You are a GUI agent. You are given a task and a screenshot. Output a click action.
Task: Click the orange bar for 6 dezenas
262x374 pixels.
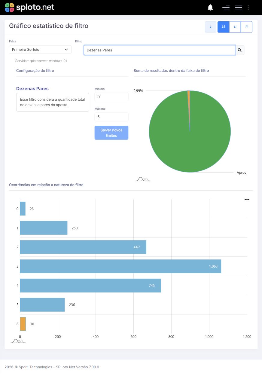click(x=23, y=324)
